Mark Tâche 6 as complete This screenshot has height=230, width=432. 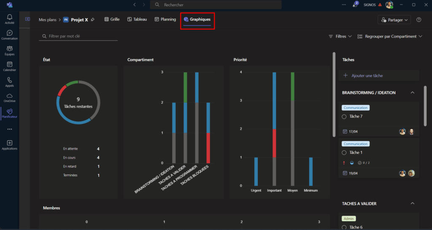tap(344, 227)
